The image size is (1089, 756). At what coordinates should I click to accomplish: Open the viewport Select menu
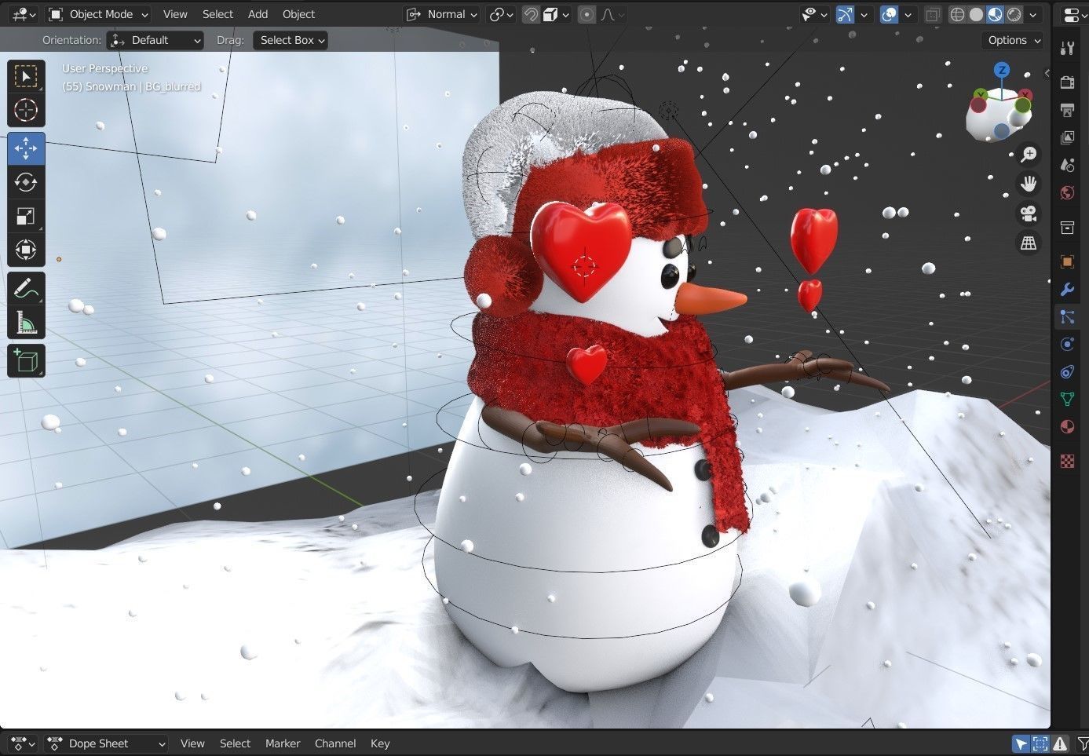coord(217,14)
